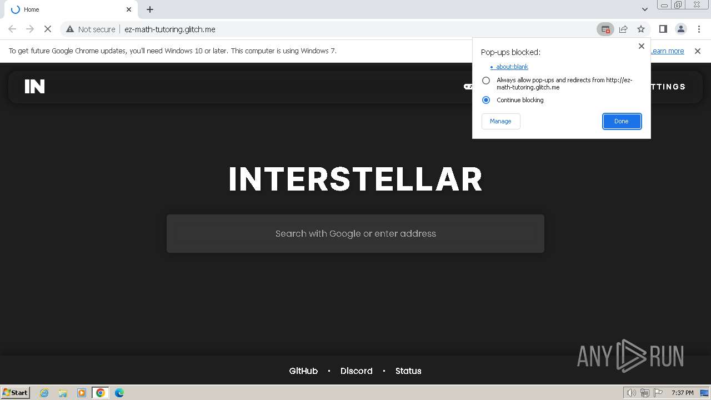Image resolution: width=711 pixels, height=400 pixels.
Task: Click the Interstellar IN logo
Action: click(34, 87)
